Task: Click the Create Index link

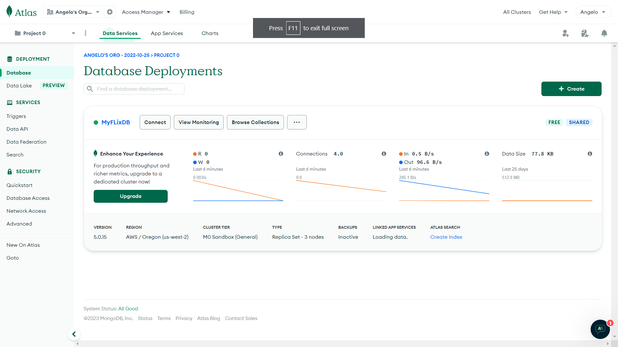Action: click(446, 237)
